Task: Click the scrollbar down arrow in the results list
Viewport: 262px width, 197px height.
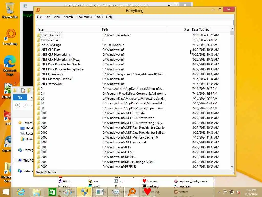Action: [232, 167]
